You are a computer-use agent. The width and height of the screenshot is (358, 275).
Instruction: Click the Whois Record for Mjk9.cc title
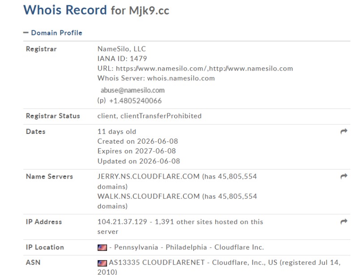[96, 10]
